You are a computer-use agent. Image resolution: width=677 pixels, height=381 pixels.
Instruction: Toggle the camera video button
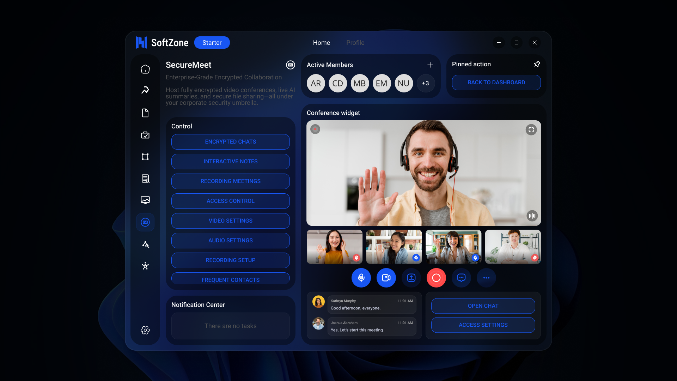coord(386,278)
